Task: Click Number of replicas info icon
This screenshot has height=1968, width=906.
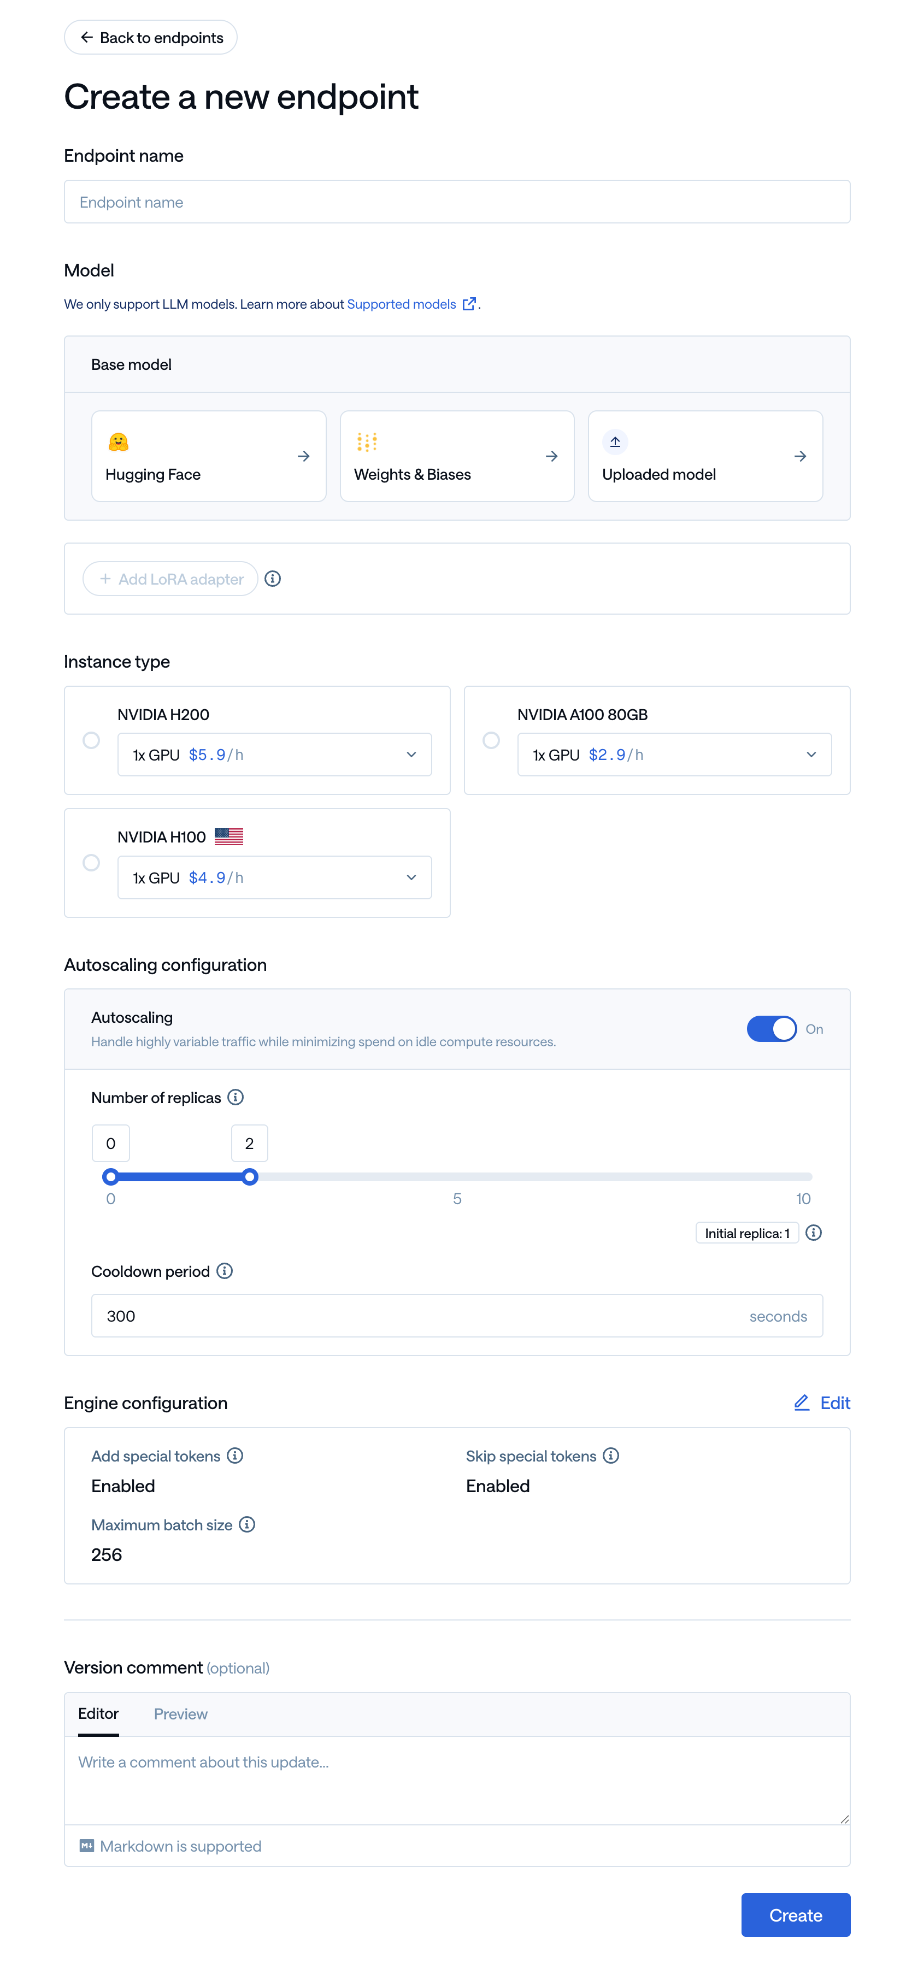Action: (x=236, y=1097)
